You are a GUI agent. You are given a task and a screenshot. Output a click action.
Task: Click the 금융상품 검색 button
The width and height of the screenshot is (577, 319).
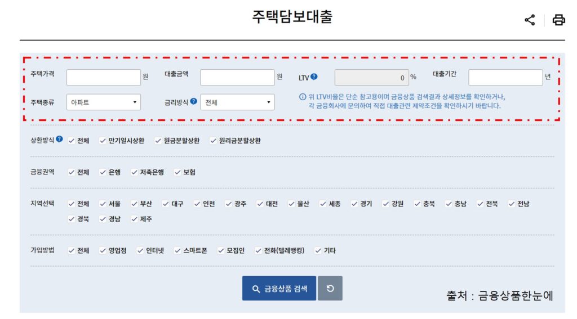point(279,289)
